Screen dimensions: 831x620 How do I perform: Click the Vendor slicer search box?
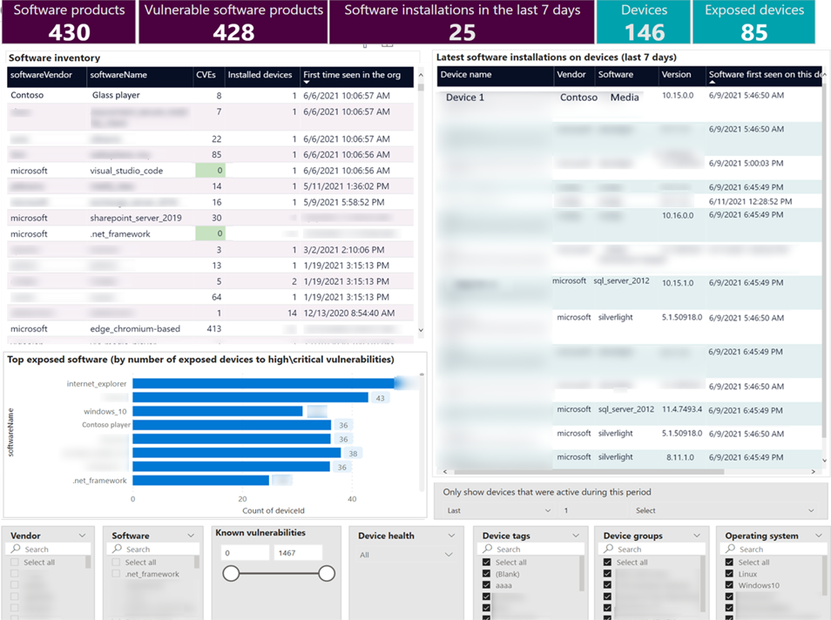(x=48, y=549)
